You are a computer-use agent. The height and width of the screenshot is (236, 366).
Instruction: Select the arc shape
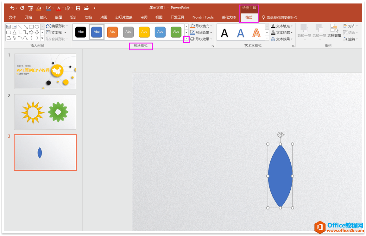[x=20, y=38]
